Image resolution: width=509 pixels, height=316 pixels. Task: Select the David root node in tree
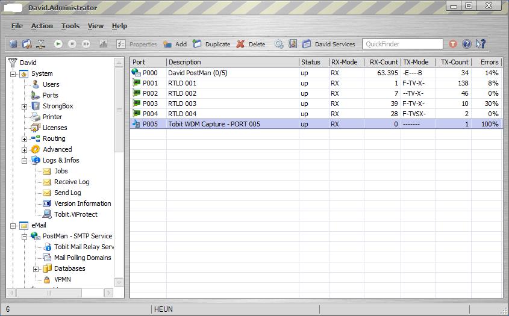coord(28,63)
